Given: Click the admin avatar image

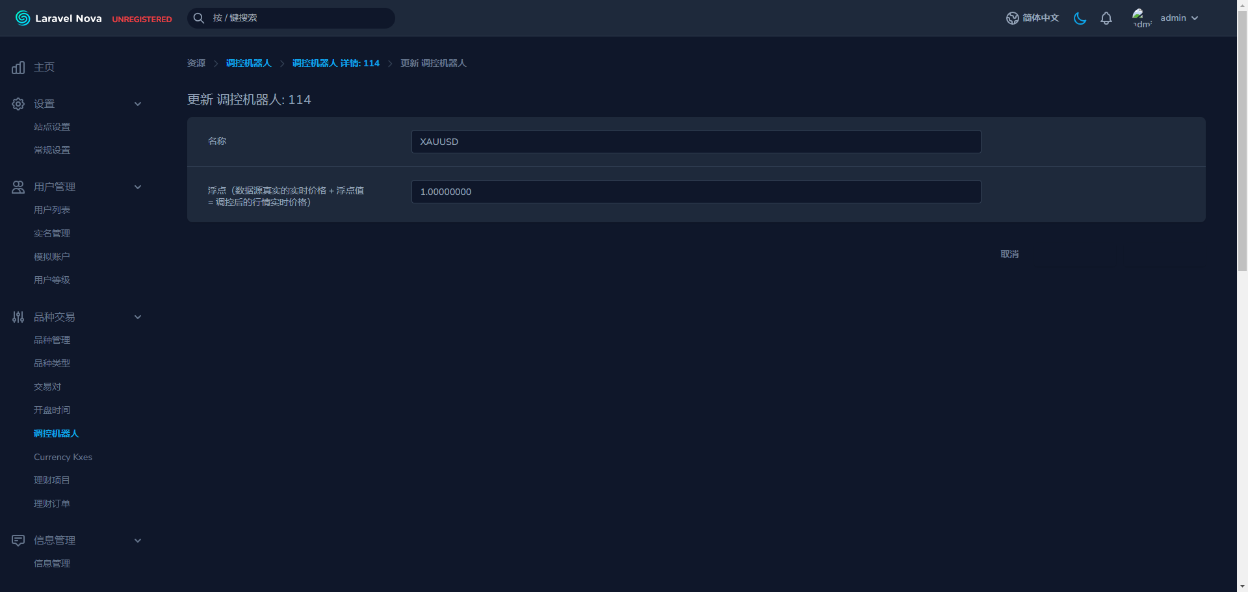Looking at the screenshot, I should tap(1141, 18).
